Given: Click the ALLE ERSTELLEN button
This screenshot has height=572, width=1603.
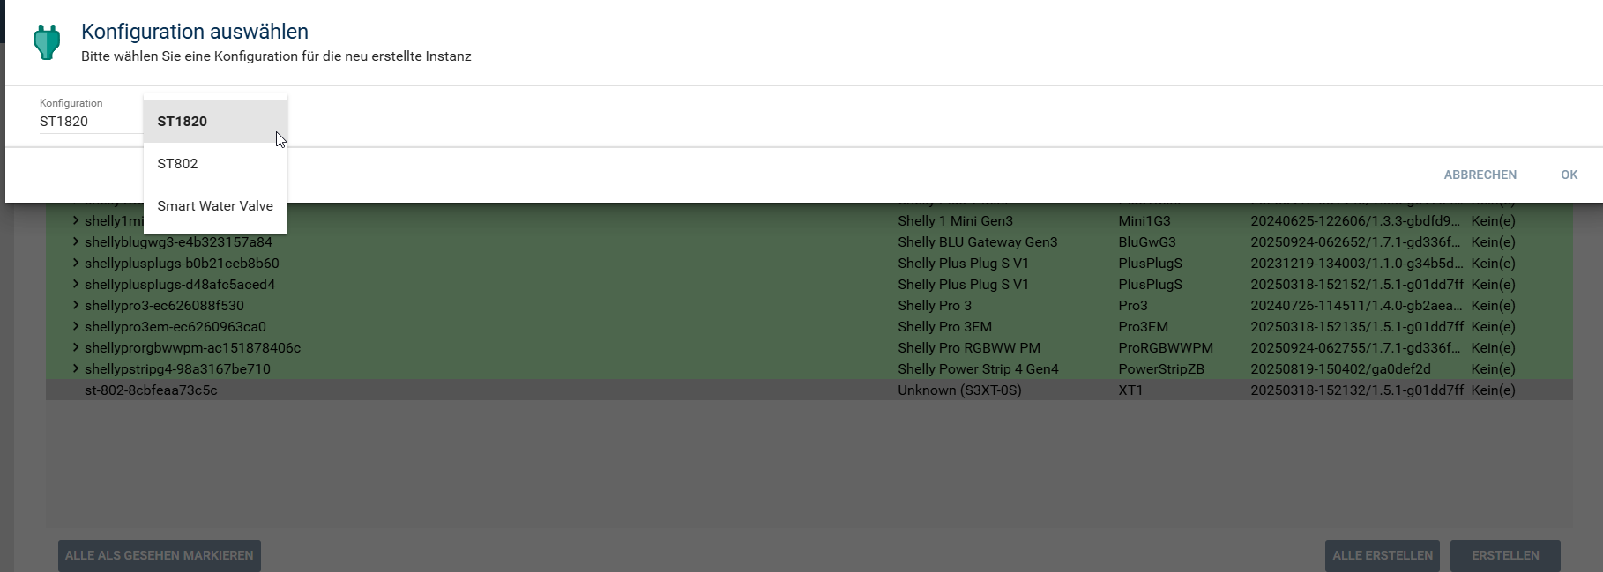Looking at the screenshot, I should click(1382, 555).
